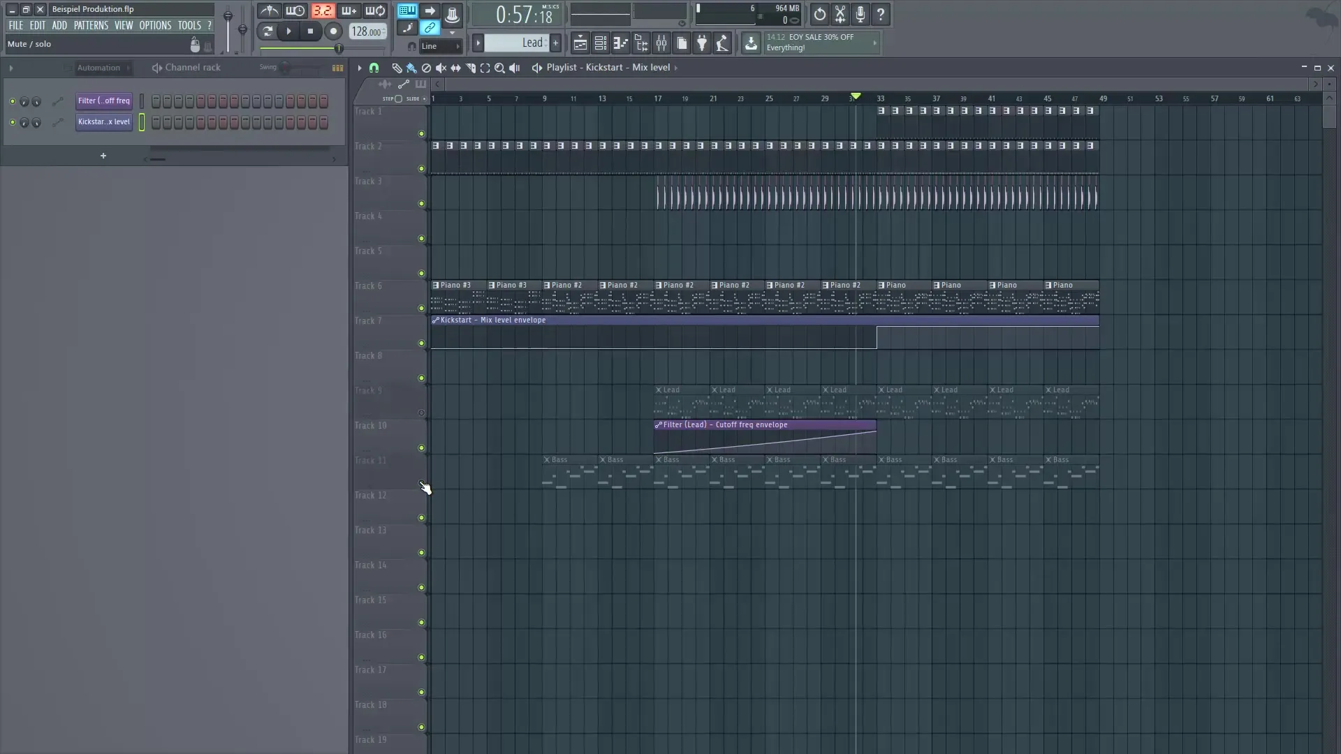Unmute Track 9 using its LED

421,413
